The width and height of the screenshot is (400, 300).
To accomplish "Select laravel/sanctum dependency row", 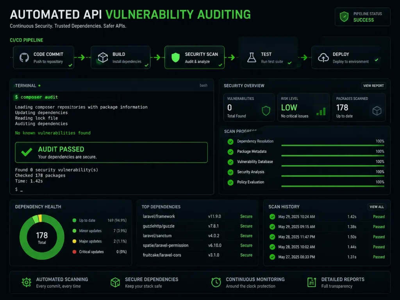I will [197, 236].
